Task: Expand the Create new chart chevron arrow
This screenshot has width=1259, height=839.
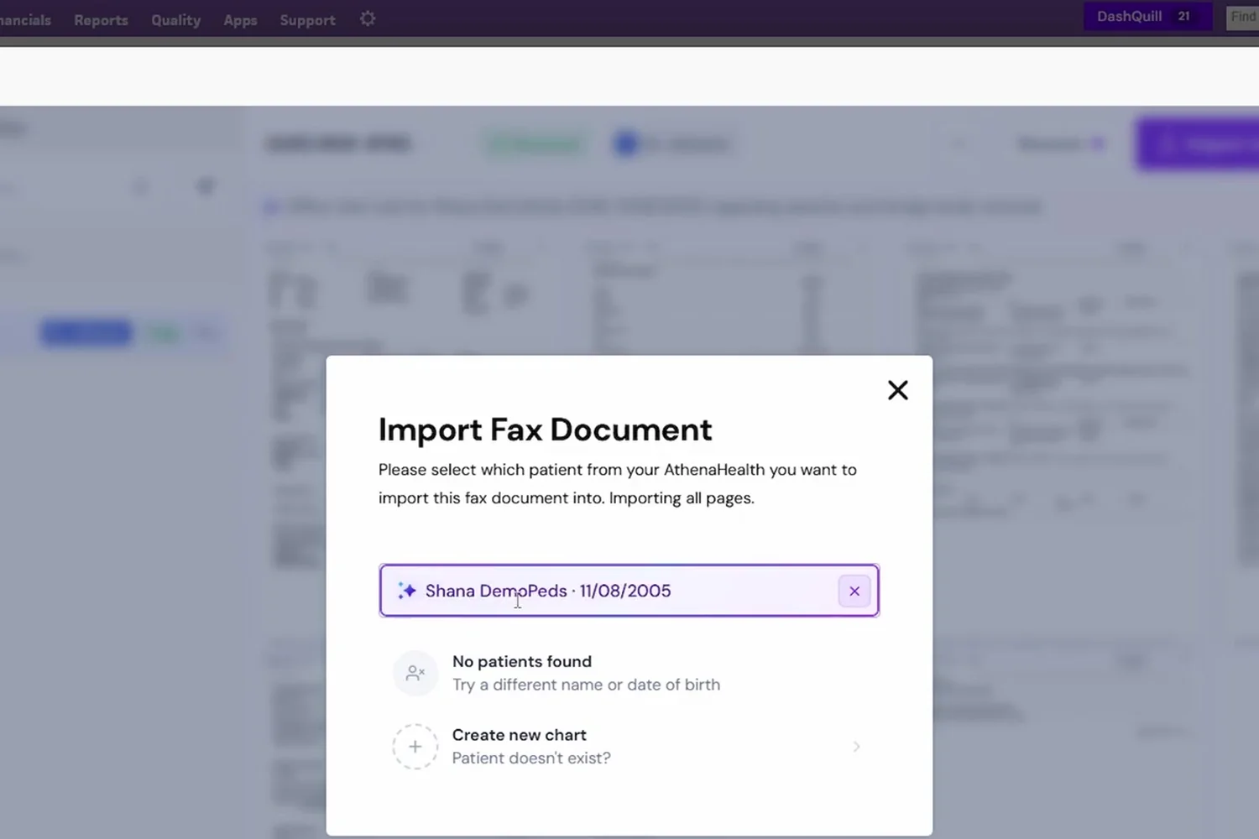Action: 856,747
